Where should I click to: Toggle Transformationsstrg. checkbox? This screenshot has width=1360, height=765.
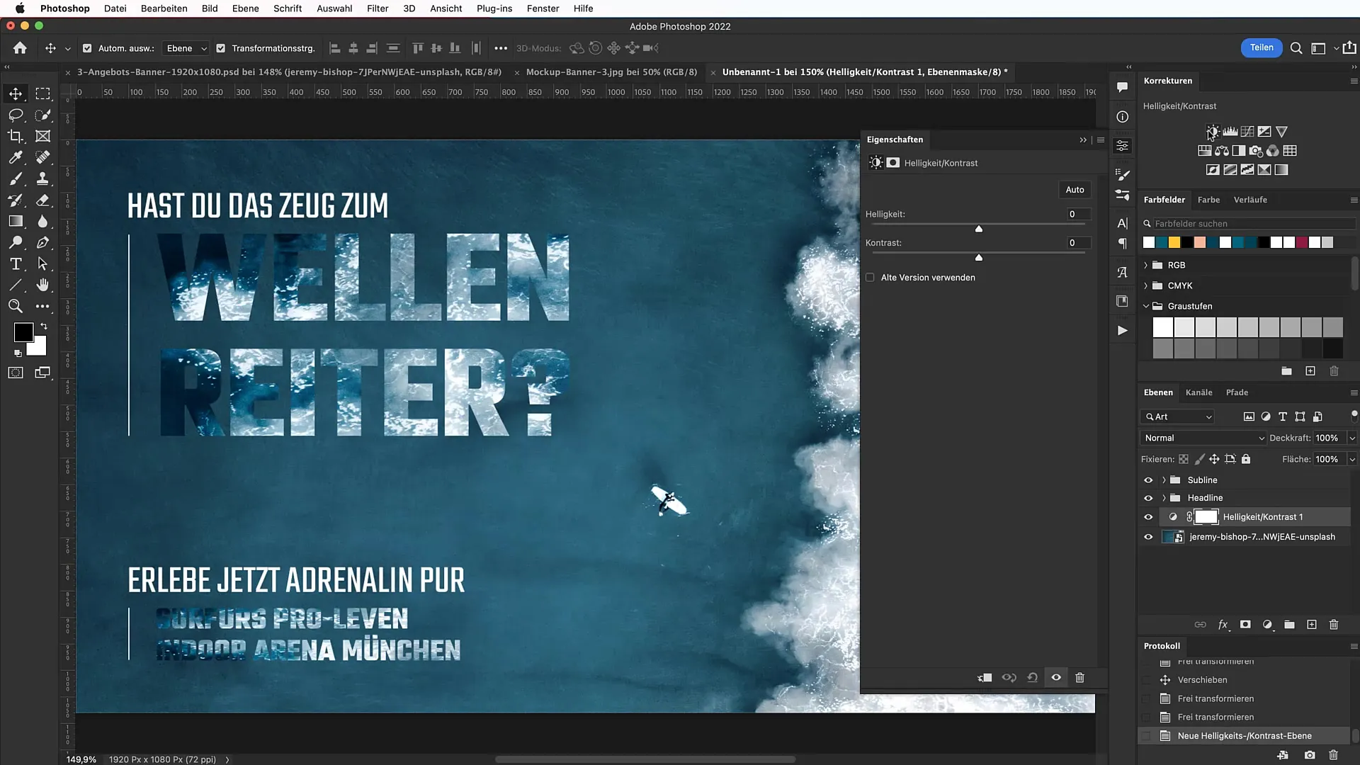220,48
